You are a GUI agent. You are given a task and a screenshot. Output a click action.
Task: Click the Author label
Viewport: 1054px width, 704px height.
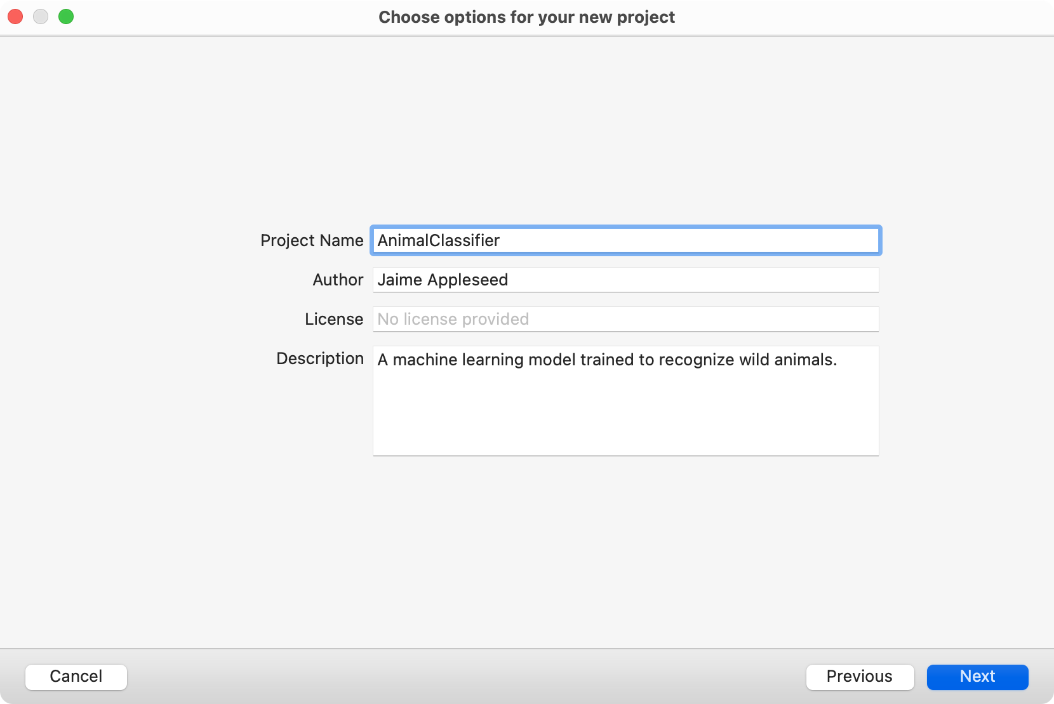click(337, 280)
